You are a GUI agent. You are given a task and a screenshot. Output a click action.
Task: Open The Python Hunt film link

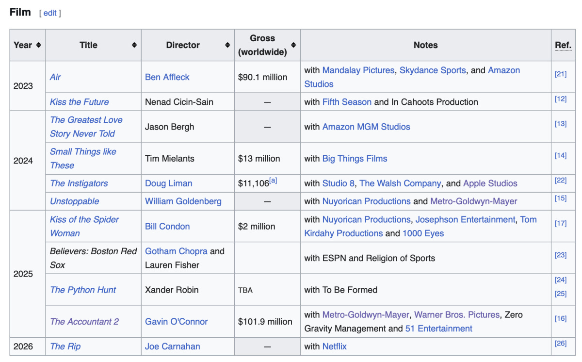83,290
